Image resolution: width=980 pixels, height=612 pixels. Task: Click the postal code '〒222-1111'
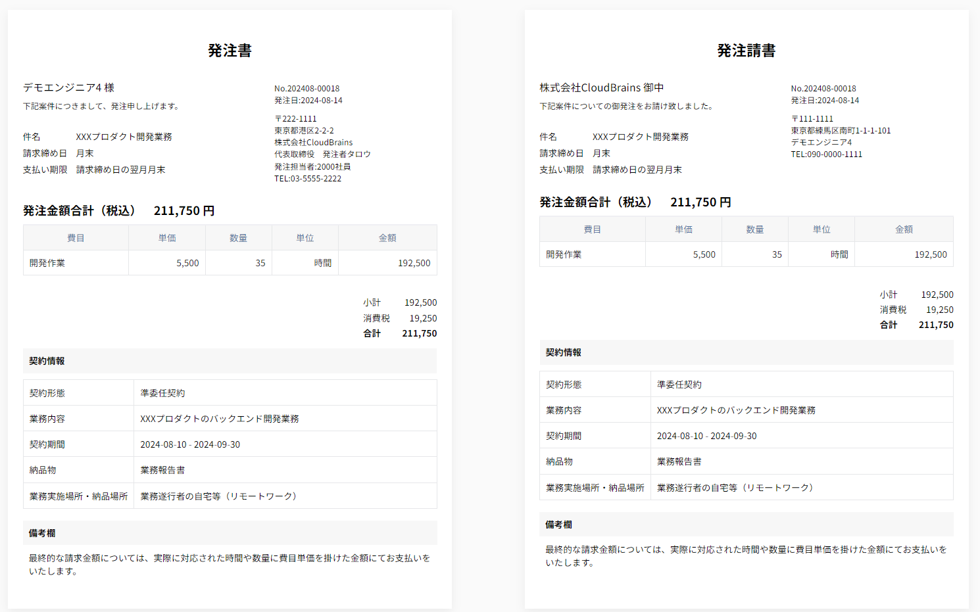(x=295, y=119)
